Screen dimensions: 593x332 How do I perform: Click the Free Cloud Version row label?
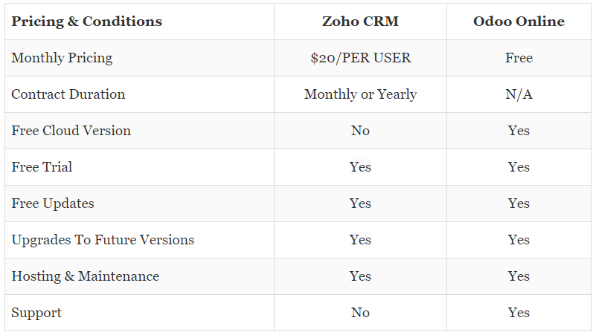(x=71, y=131)
